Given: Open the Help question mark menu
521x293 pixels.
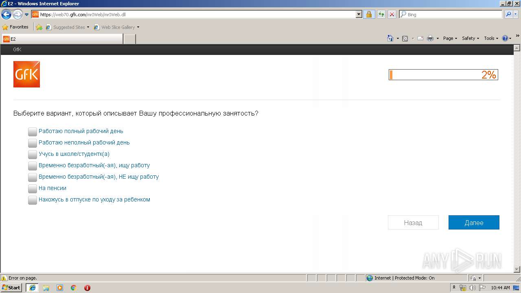Looking at the screenshot, I should pos(507,38).
